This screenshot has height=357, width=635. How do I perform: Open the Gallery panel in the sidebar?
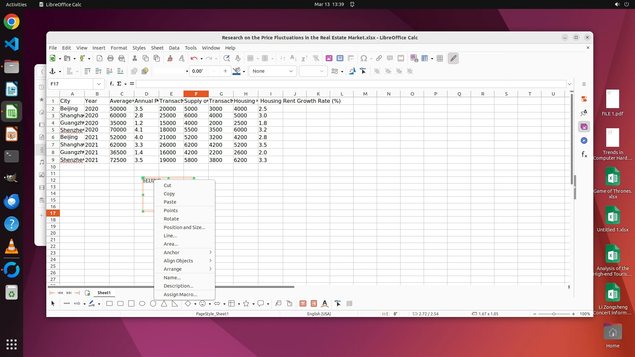tap(584, 127)
